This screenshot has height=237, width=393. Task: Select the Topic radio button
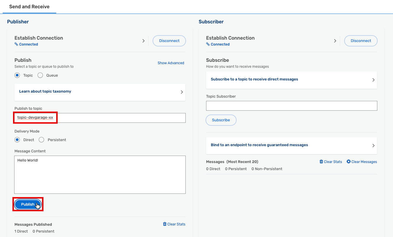coord(17,75)
